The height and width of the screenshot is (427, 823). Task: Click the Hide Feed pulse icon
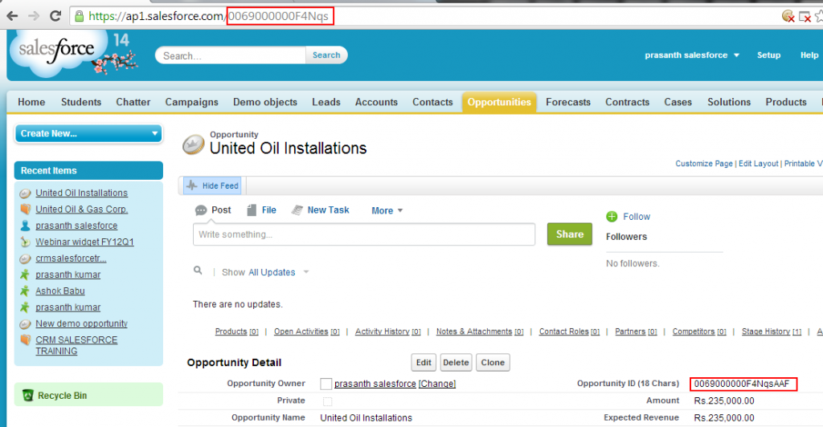pyautogui.click(x=192, y=185)
